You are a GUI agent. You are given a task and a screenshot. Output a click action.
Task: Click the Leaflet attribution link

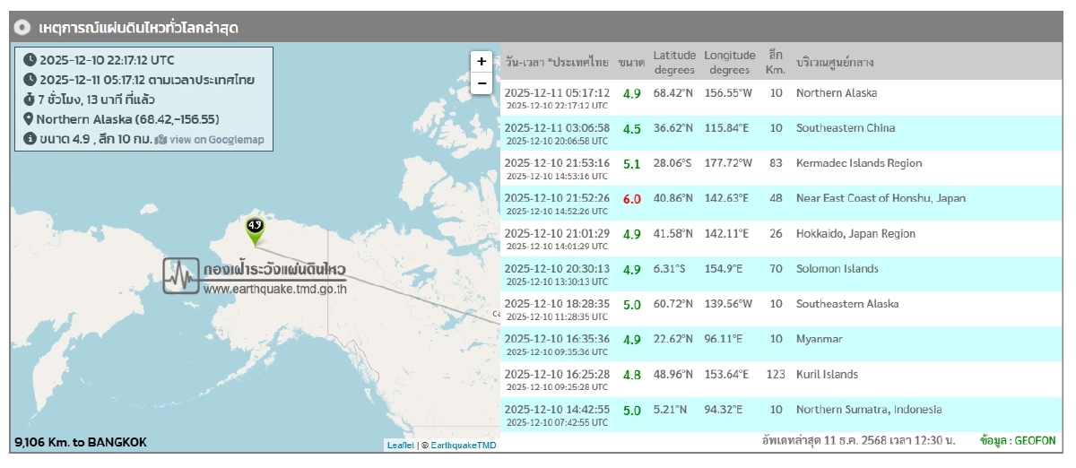(x=400, y=445)
